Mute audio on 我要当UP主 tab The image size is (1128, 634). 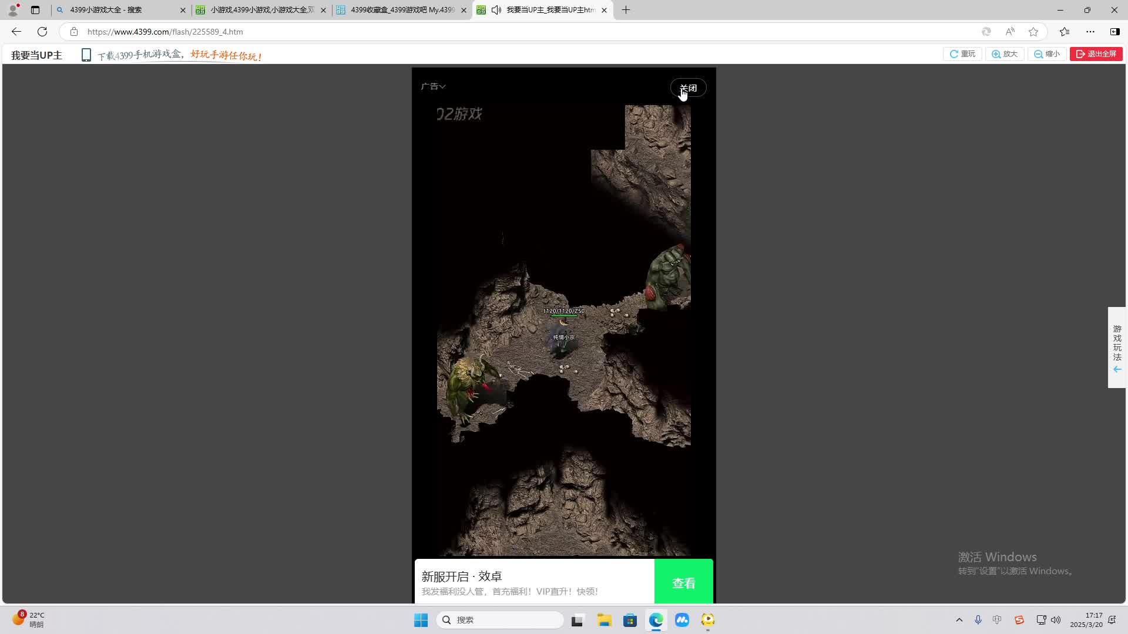pos(496,10)
